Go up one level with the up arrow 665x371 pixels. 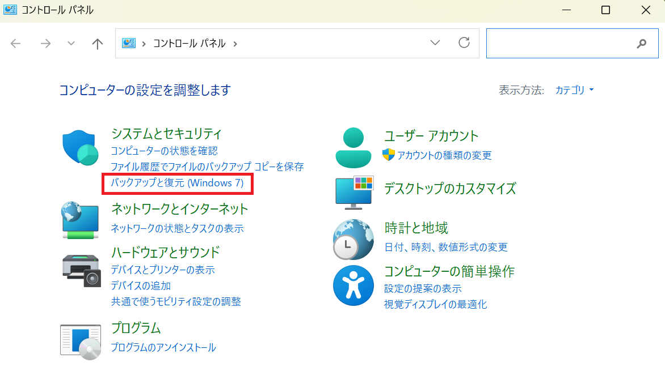(x=98, y=44)
